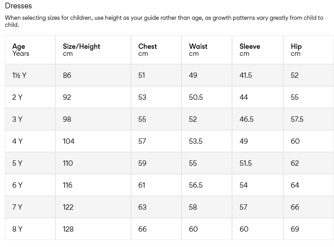
Task: Select the 3 Y age cell
Action: (17, 119)
